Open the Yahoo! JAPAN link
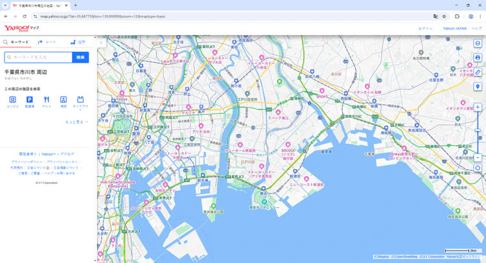The image size is (486, 263). 455,29
